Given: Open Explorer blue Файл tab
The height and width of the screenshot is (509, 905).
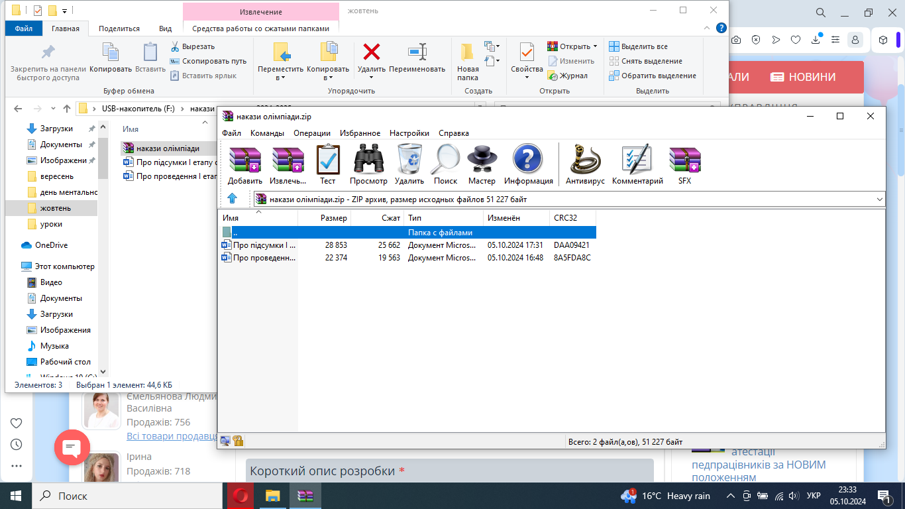Looking at the screenshot, I should (24, 28).
